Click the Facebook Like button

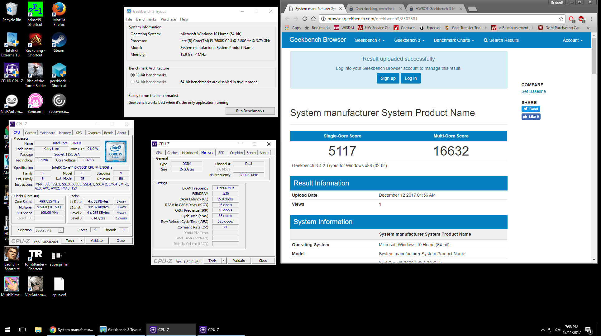(531, 117)
